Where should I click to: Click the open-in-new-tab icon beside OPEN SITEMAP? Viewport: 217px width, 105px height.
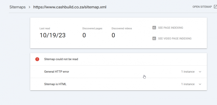(215, 6)
